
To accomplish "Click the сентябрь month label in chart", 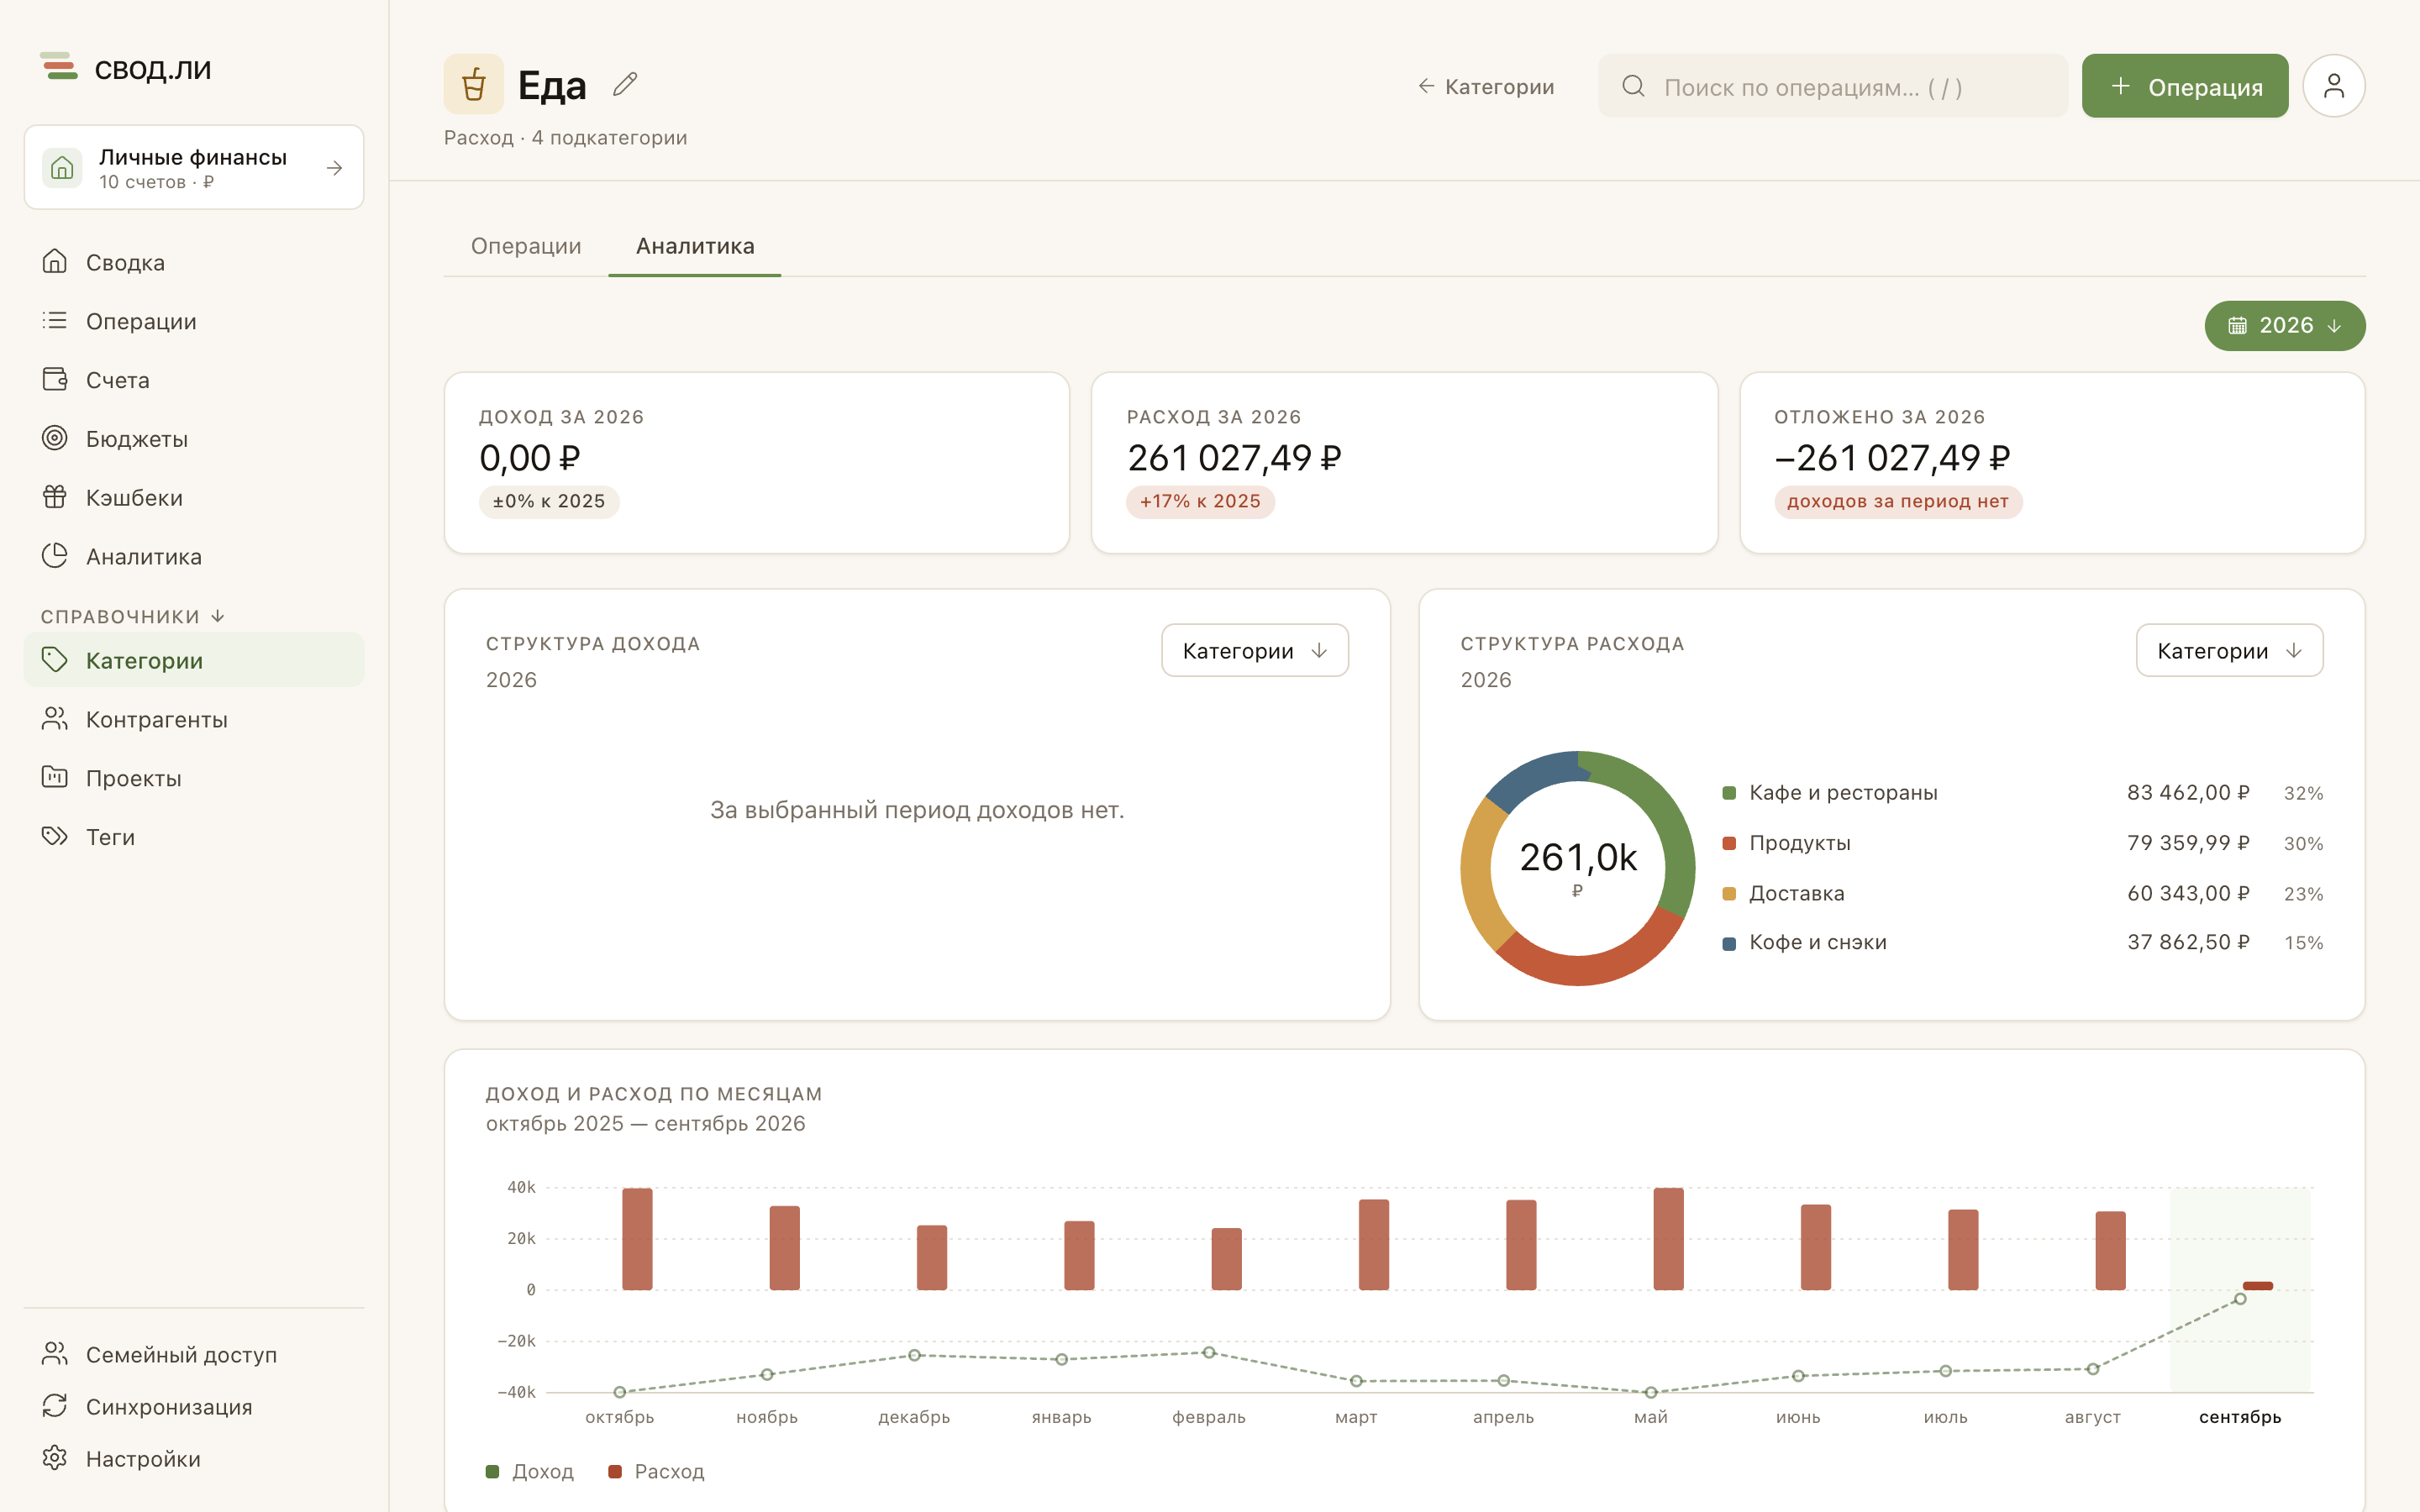I will [x=2239, y=1417].
